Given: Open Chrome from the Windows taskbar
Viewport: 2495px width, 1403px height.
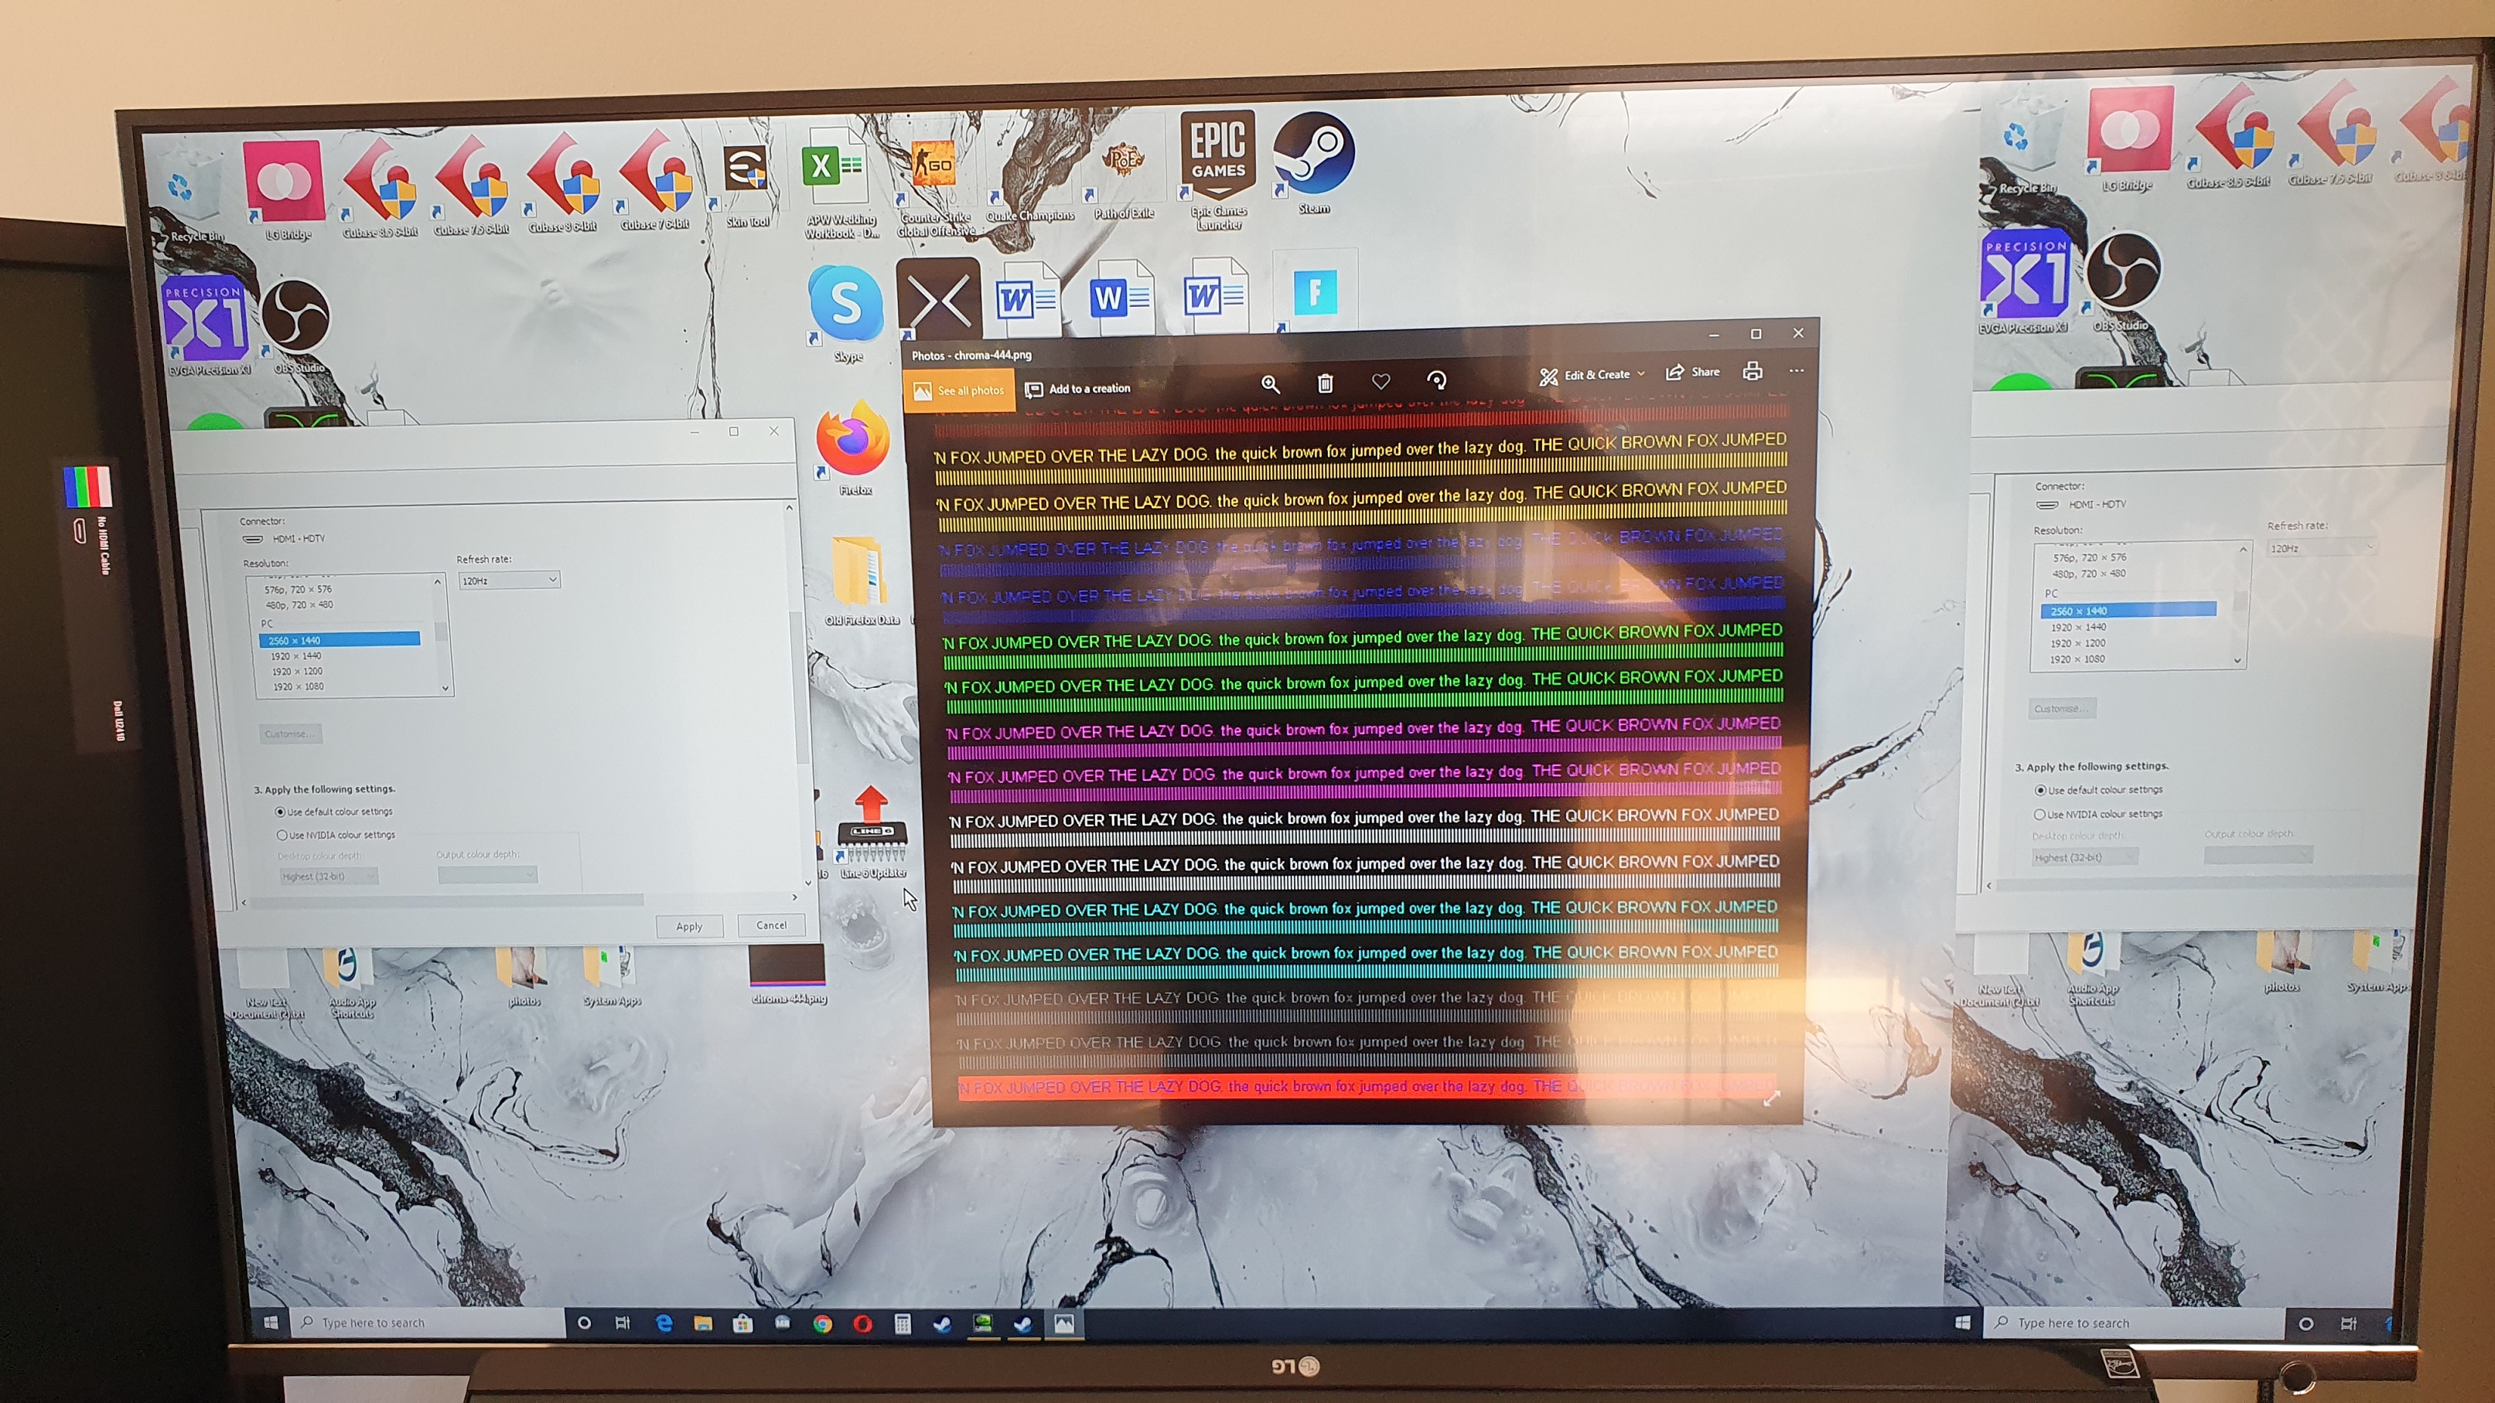Looking at the screenshot, I should 822,1323.
